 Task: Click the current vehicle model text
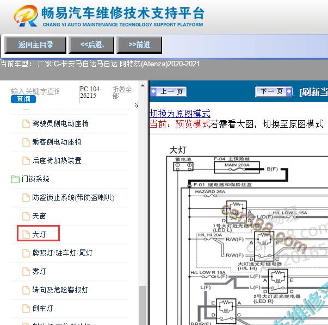point(100,64)
